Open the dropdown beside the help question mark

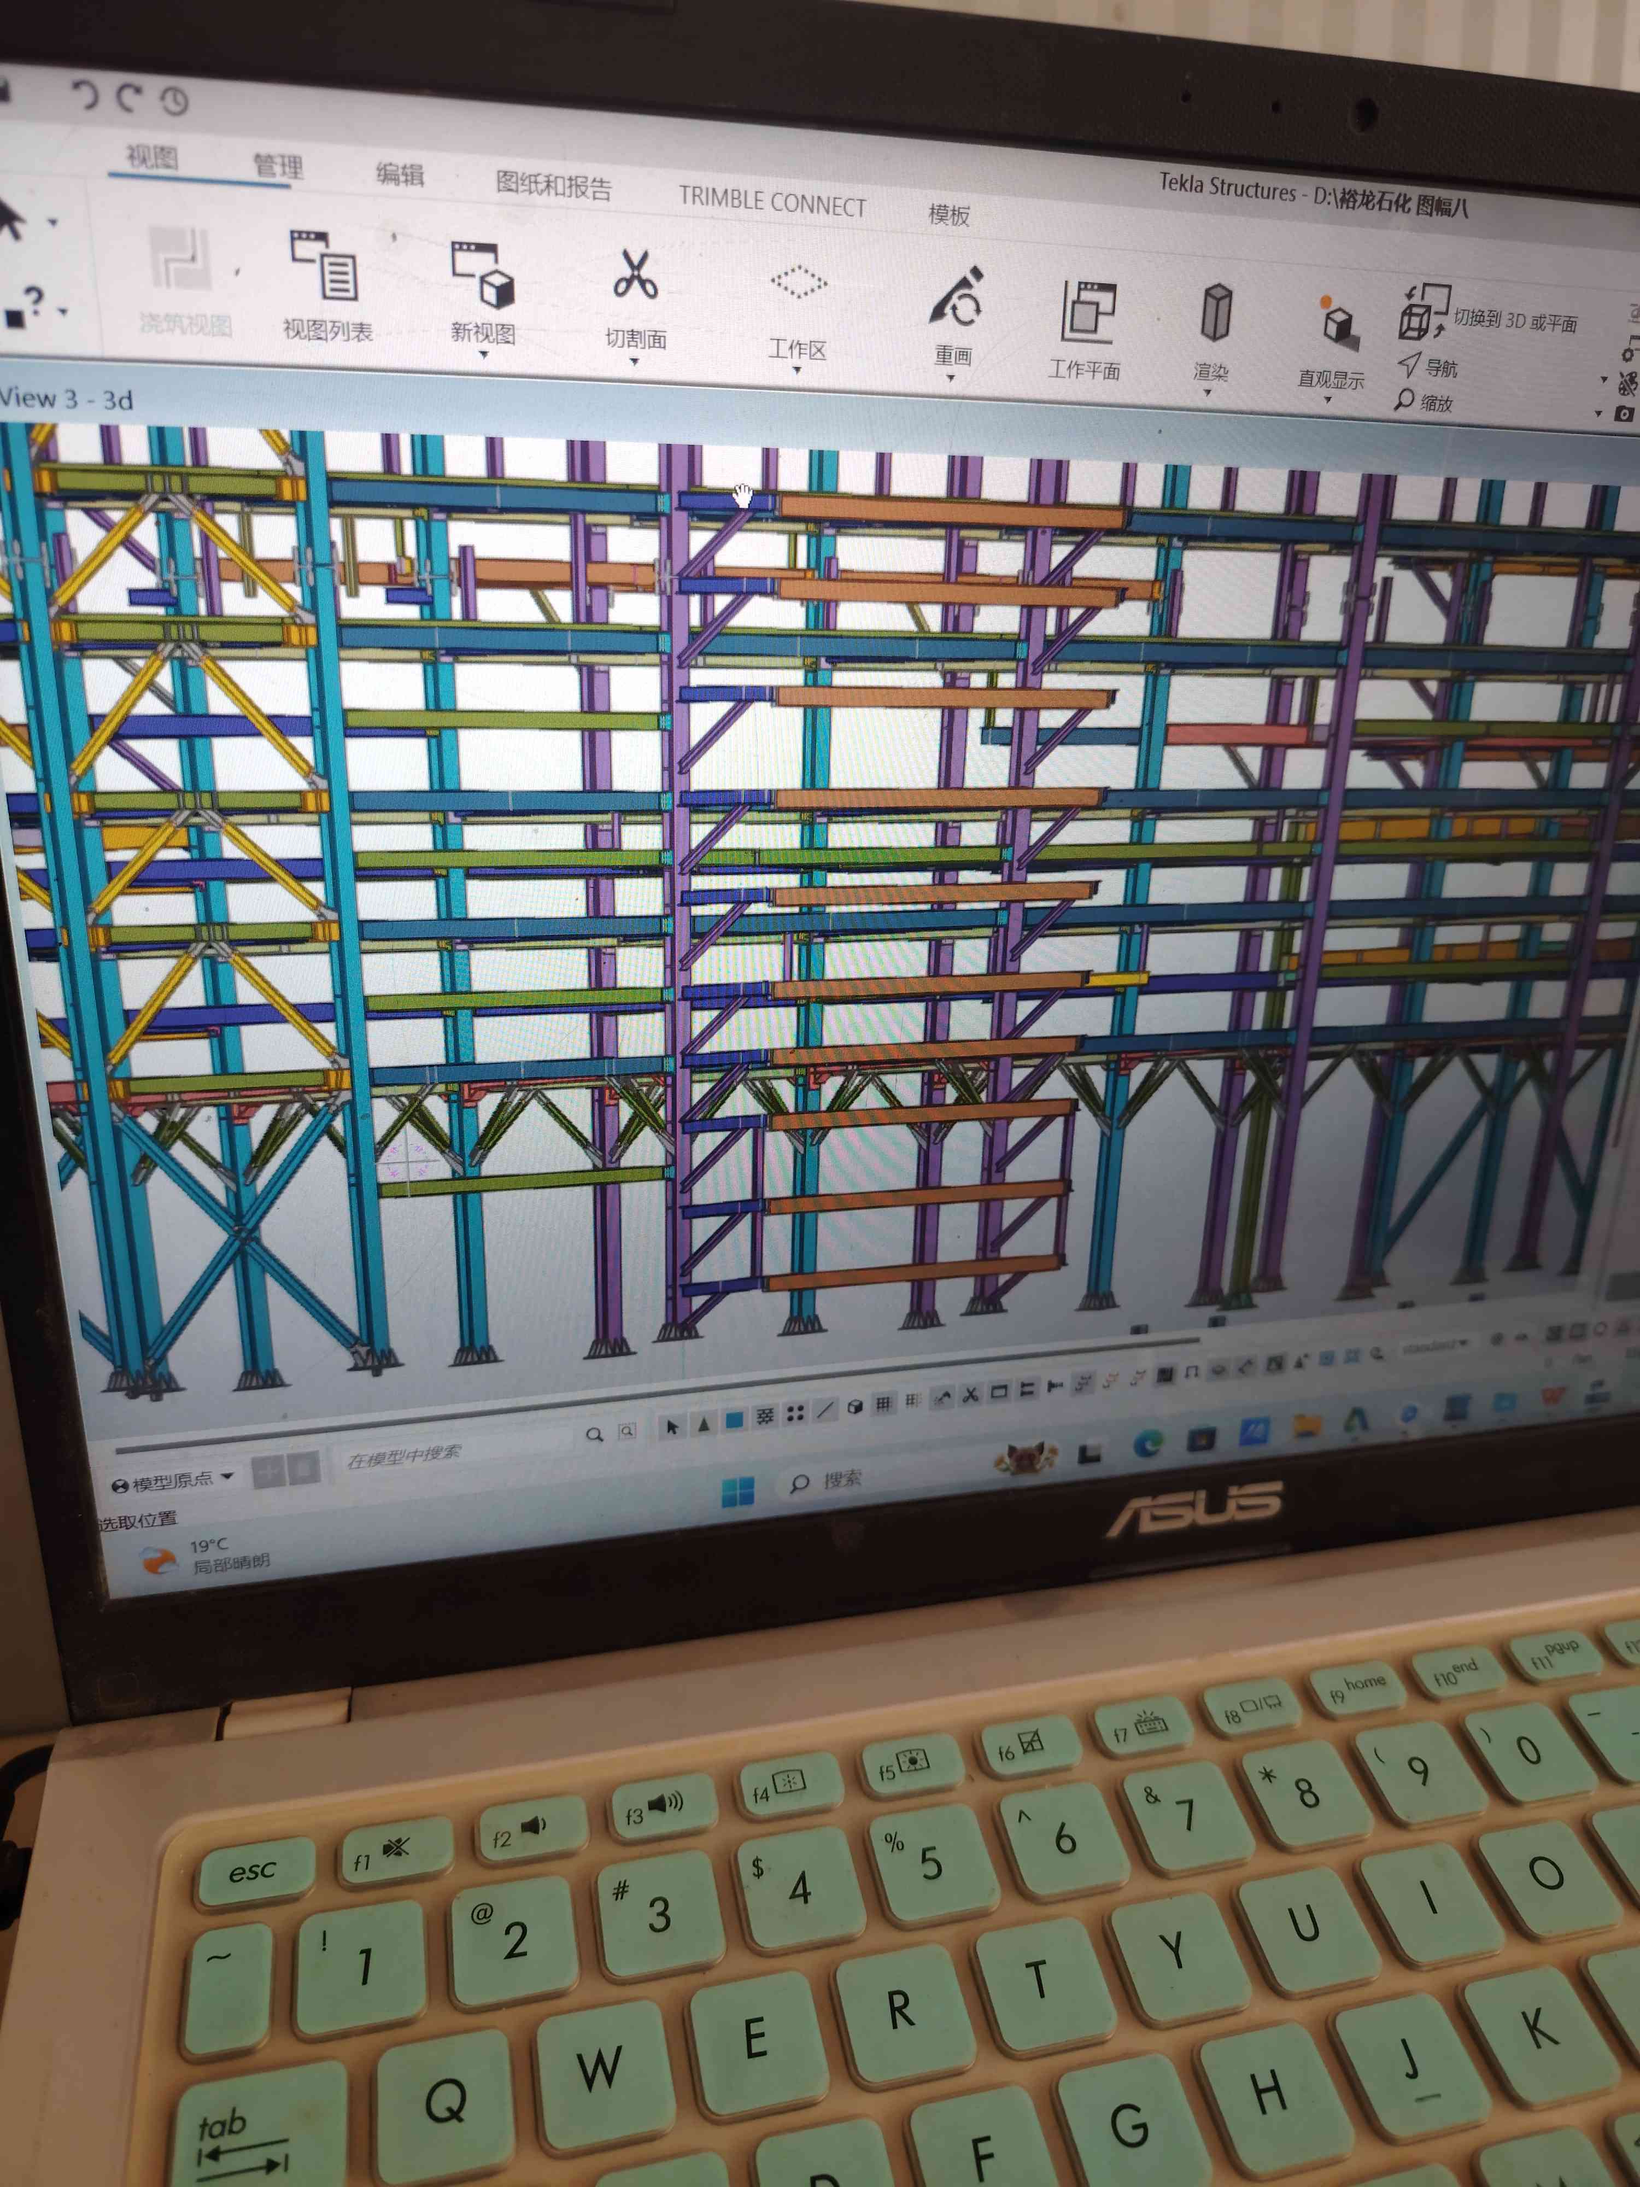coord(63,312)
